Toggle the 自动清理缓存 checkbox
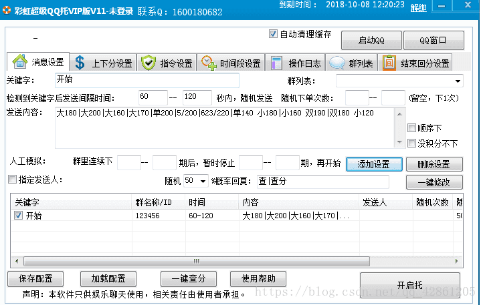Viewport: 483px width, 305px height. click(273, 34)
